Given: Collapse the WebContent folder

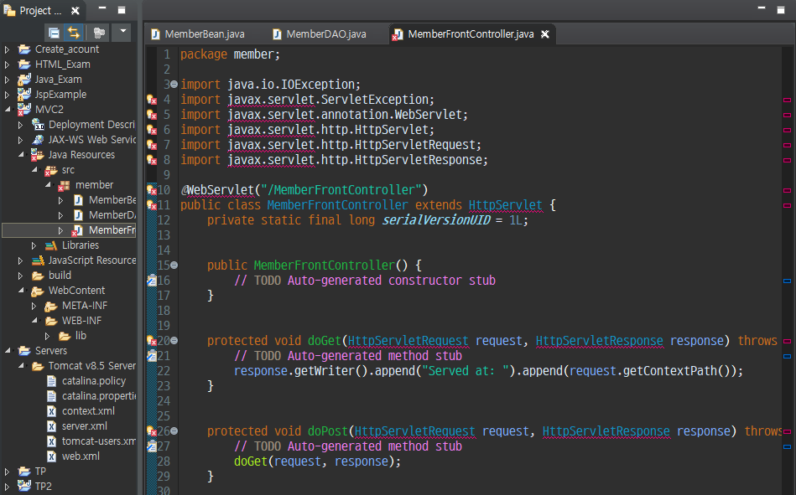Looking at the screenshot, I should pyautogui.click(x=20, y=290).
